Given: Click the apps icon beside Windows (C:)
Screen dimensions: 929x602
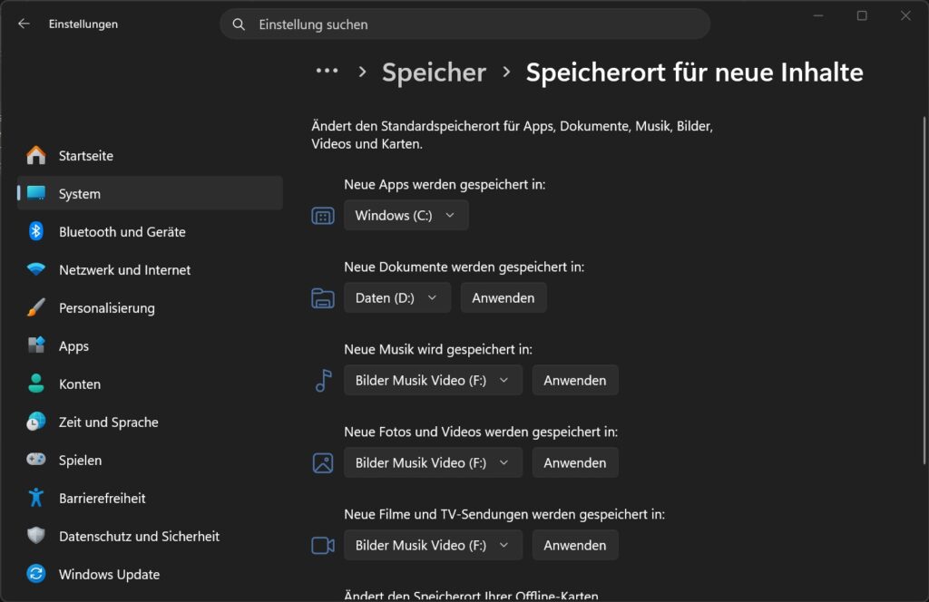Looking at the screenshot, I should point(323,216).
